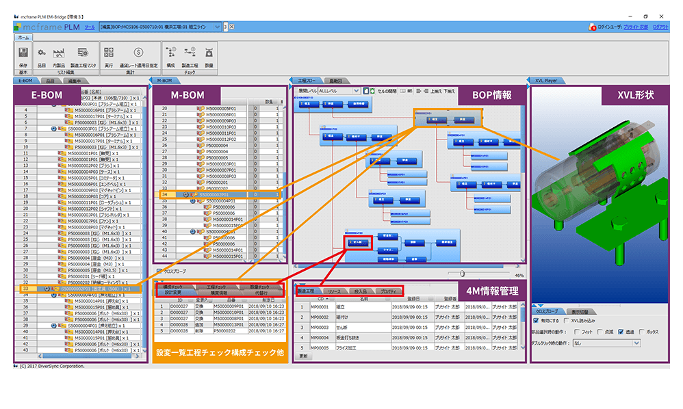Click the セルの間隔 cell spacing control
Image resolution: width=683 pixels, height=409 pixels.
pyautogui.click(x=387, y=91)
